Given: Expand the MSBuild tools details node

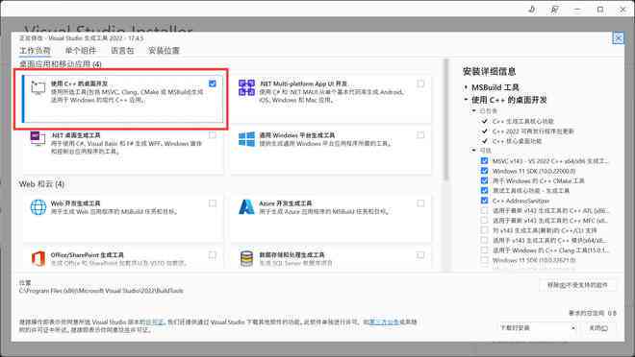Looking at the screenshot, I should coord(466,87).
